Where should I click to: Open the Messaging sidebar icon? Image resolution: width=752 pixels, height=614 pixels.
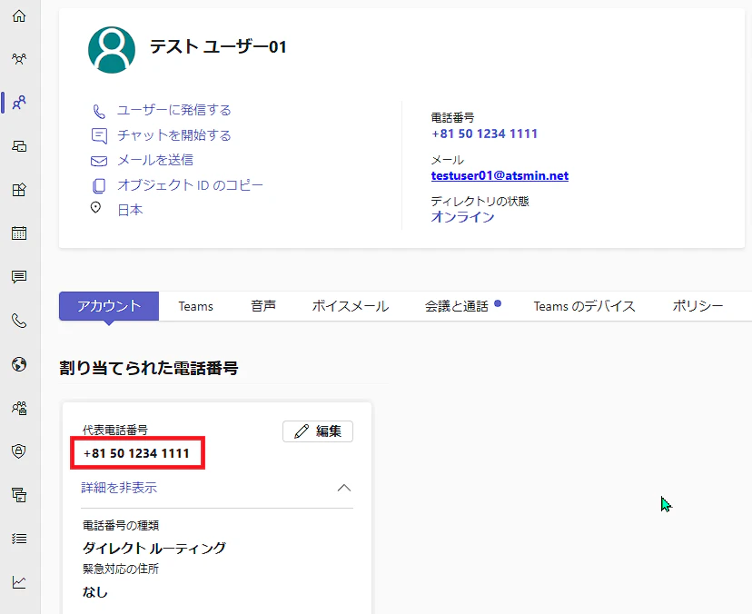[x=19, y=277]
